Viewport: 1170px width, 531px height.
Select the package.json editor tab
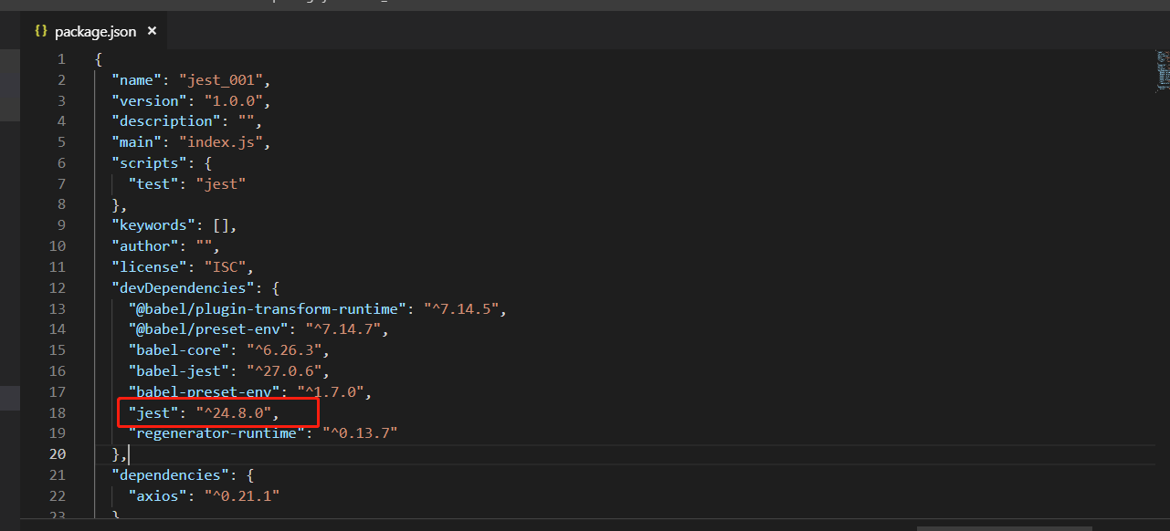coord(95,31)
